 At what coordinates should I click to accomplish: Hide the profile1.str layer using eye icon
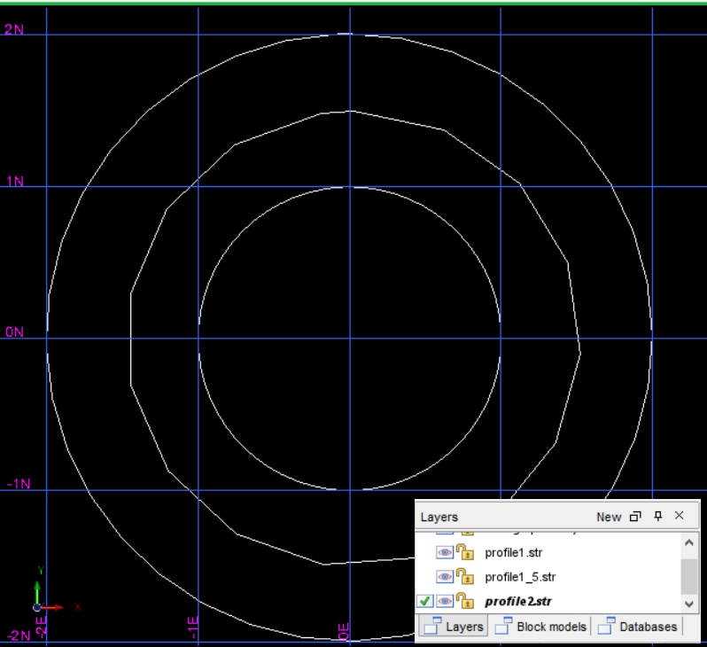445,553
